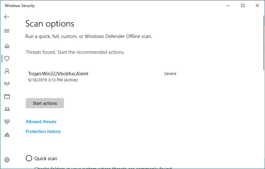Open Firewall & network protection icon

coord(7,84)
